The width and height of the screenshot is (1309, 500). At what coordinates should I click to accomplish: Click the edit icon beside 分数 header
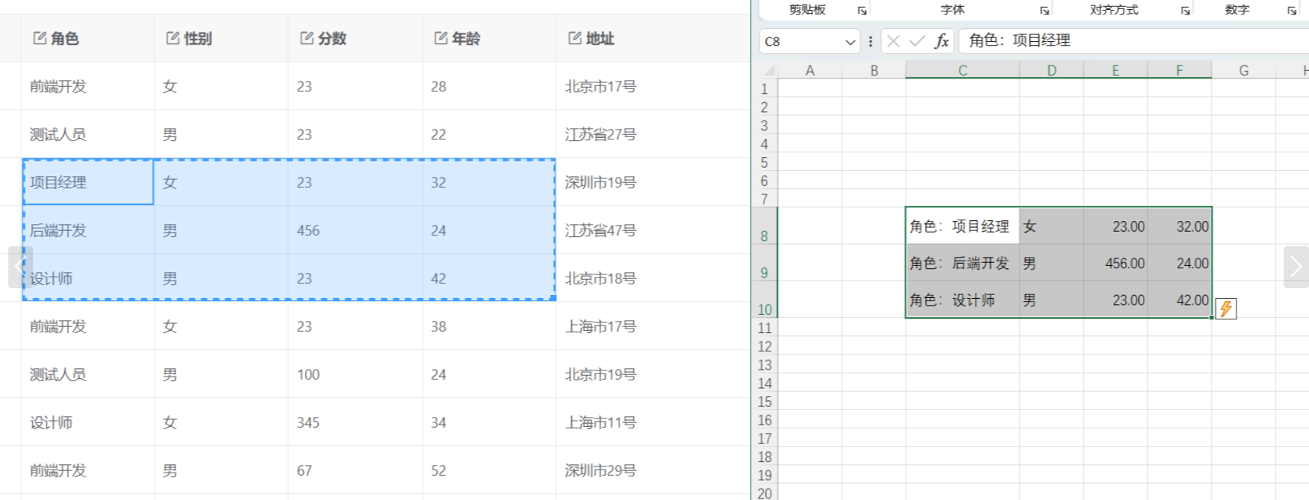coord(307,38)
